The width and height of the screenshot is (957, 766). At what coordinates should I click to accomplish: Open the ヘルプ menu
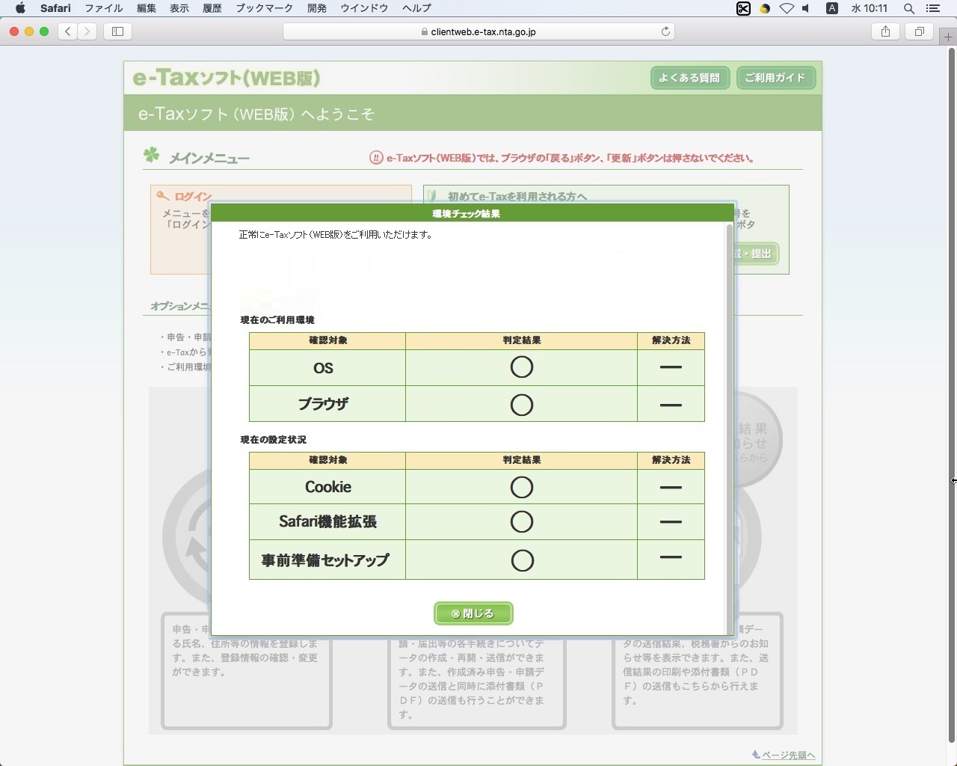[x=416, y=8]
